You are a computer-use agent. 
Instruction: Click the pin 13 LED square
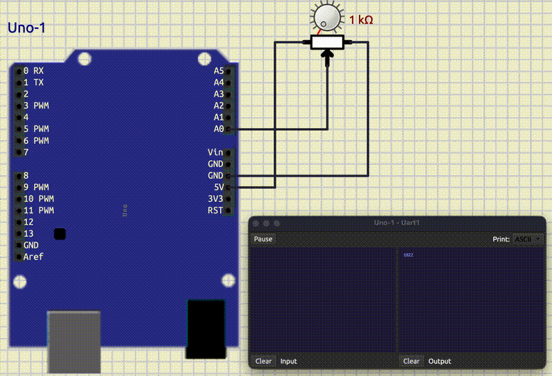[60, 234]
